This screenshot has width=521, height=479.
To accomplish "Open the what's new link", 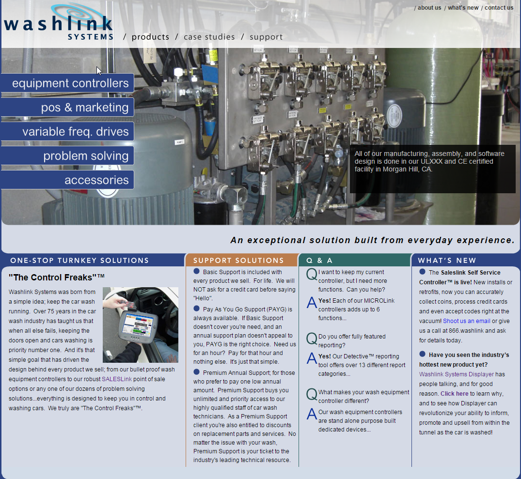I will point(463,8).
